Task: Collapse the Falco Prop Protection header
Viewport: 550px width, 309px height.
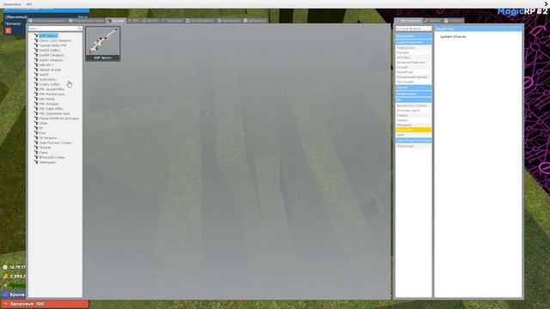Action: tap(413, 141)
